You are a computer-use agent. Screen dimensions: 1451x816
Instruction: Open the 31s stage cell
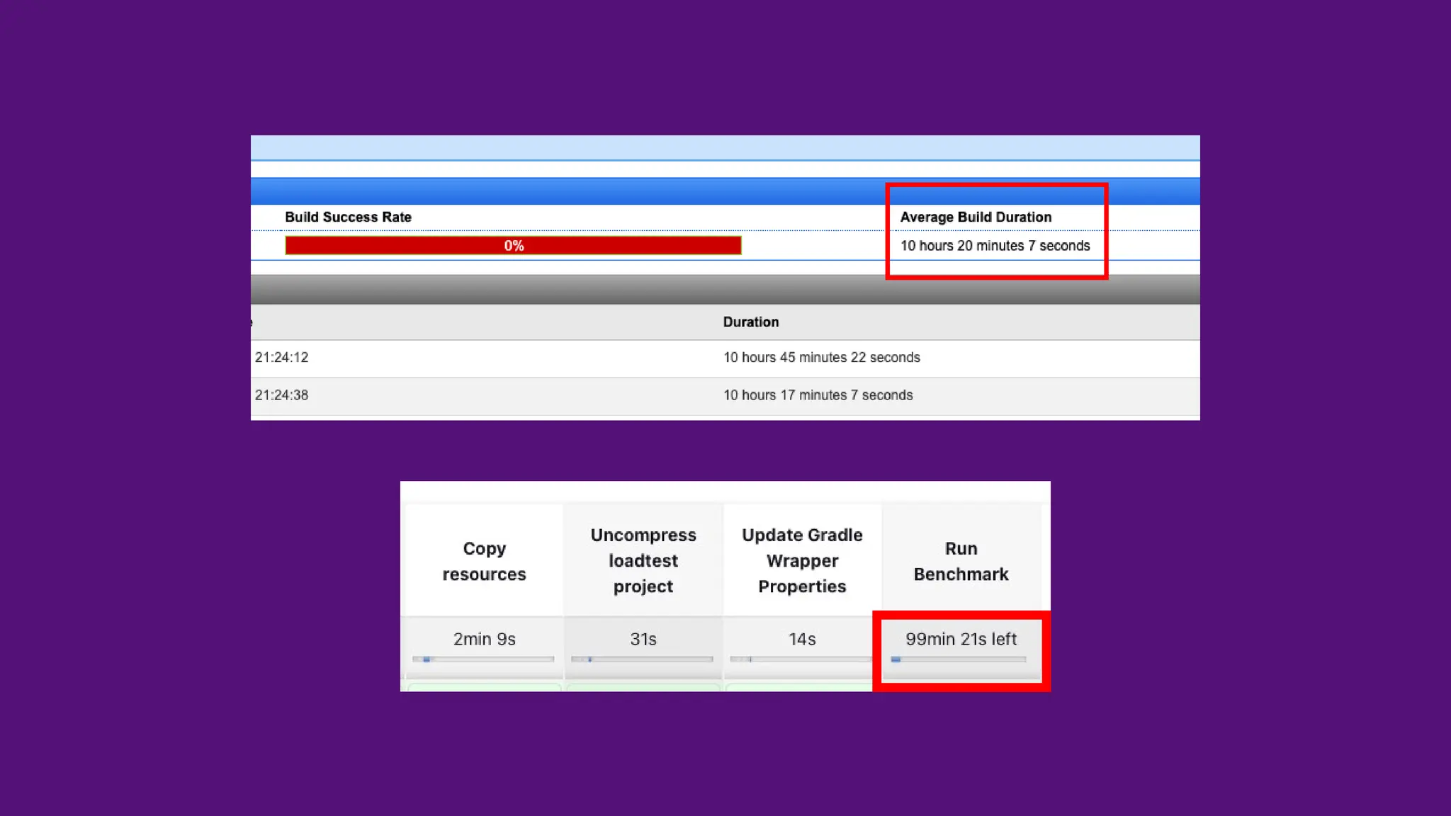[x=643, y=639]
